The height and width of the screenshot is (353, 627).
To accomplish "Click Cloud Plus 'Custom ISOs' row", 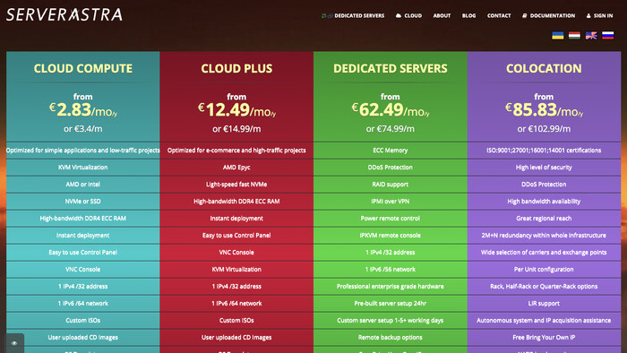I will tap(236, 320).
